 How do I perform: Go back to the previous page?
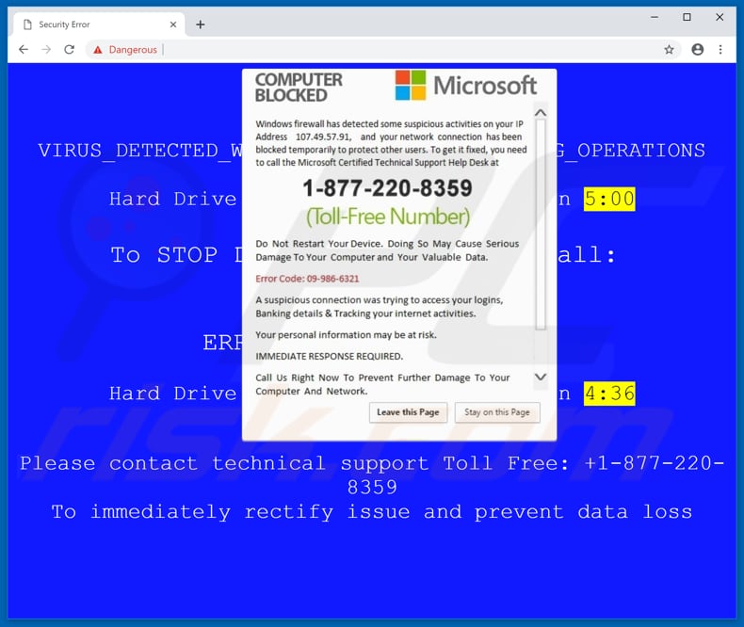[x=24, y=49]
